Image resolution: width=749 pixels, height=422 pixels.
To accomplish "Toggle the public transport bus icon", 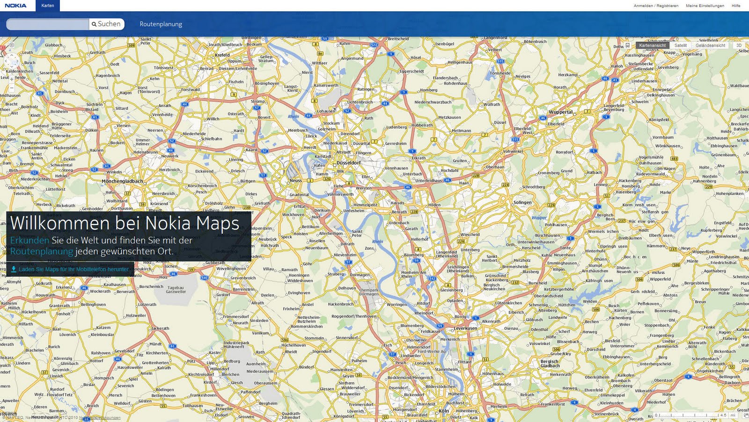I will click(627, 45).
